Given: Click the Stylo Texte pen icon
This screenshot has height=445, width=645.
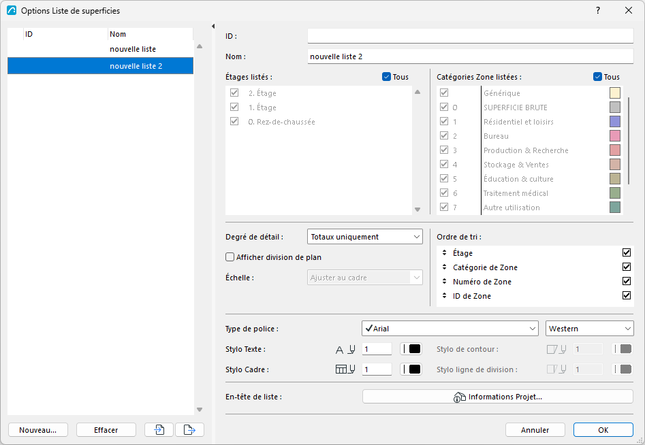Looking at the screenshot, I should click(x=345, y=349).
